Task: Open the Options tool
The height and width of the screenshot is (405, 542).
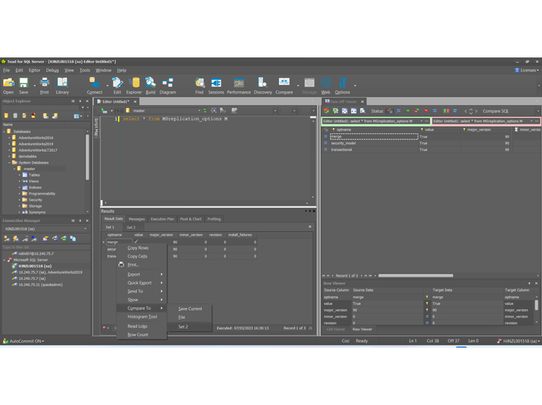Action: pos(342,85)
